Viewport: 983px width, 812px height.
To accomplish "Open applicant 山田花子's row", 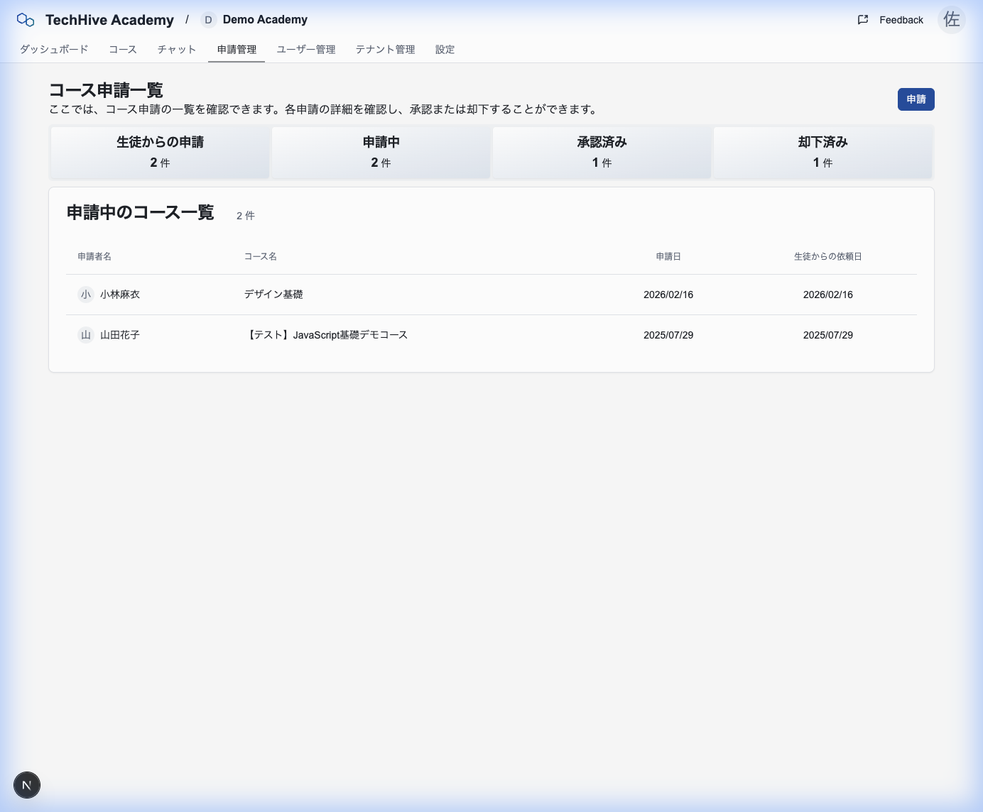I will click(x=492, y=335).
